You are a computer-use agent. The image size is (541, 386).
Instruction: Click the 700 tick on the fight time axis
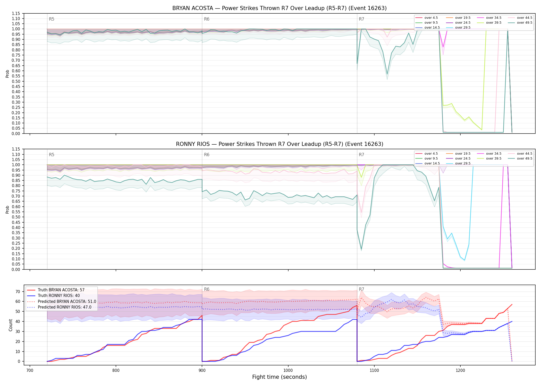(x=30, y=370)
